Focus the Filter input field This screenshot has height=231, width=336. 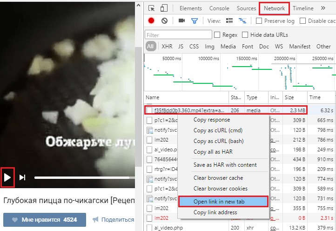(178, 35)
